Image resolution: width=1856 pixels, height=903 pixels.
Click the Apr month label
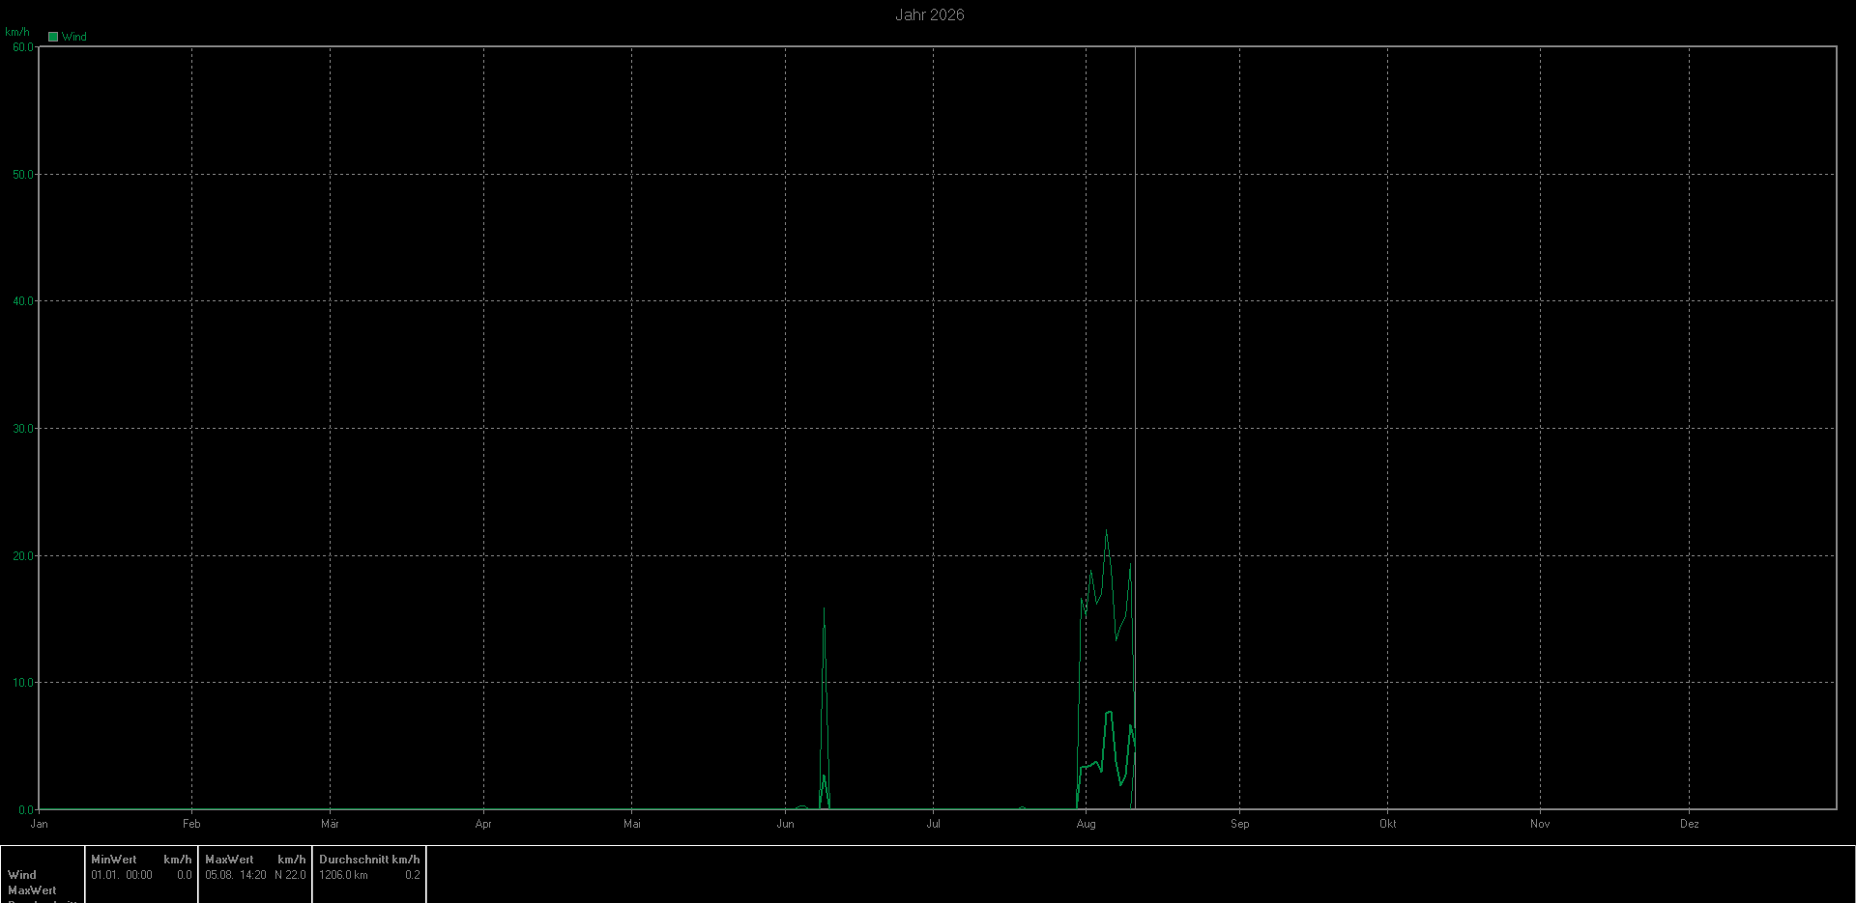[483, 824]
